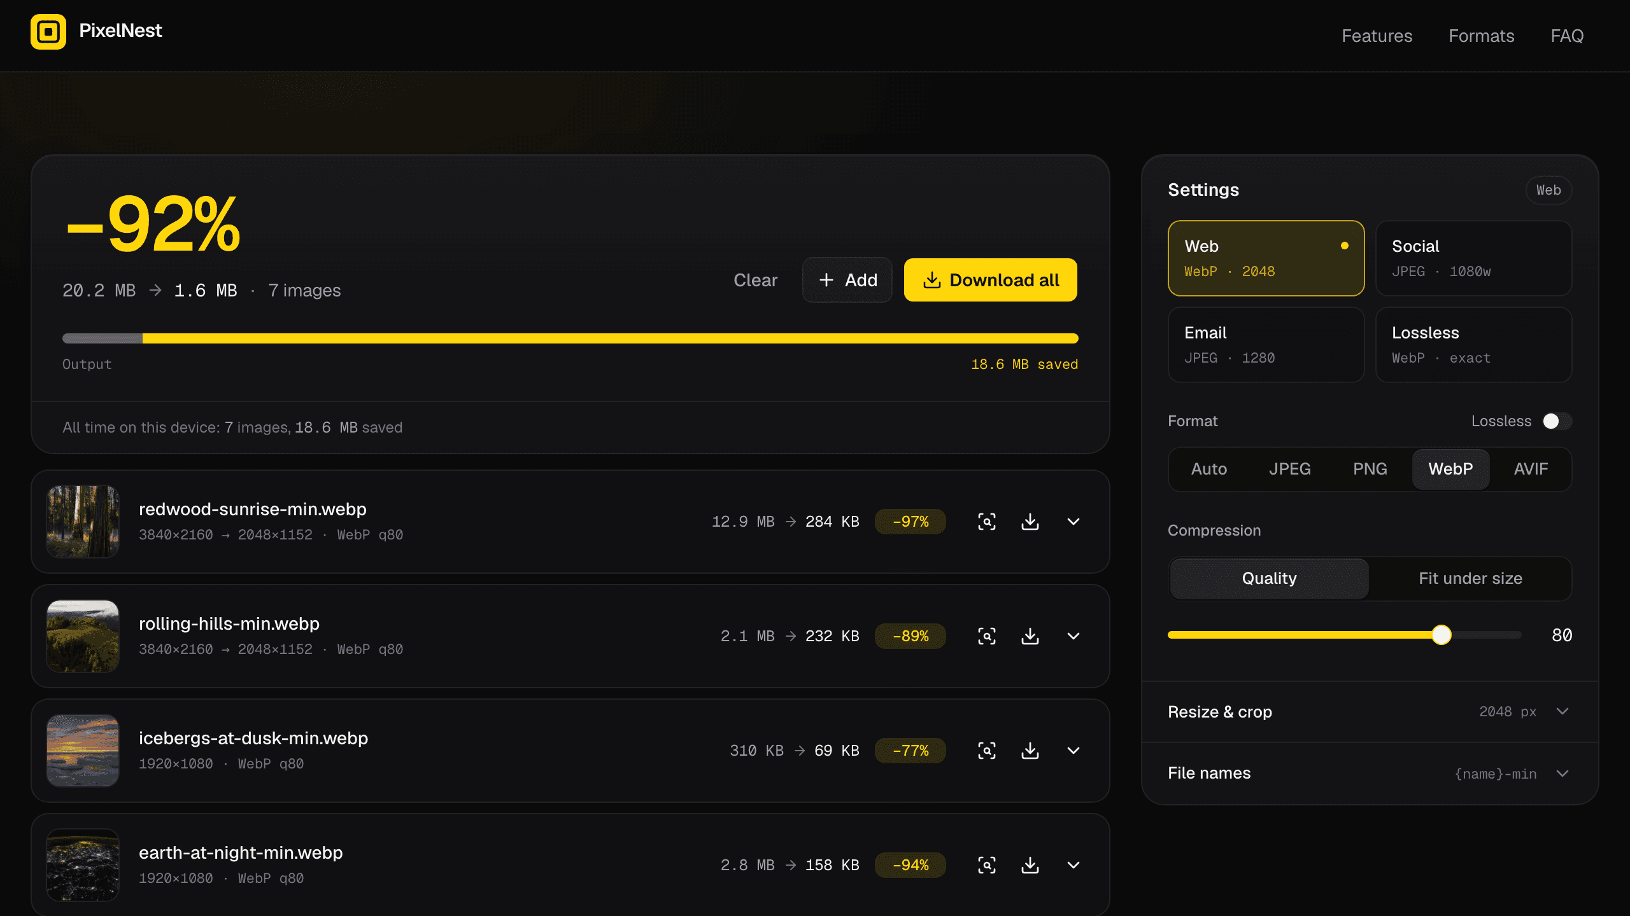This screenshot has height=916, width=1630.
Task: Choose JPEG format
Action: (1289, 469)
